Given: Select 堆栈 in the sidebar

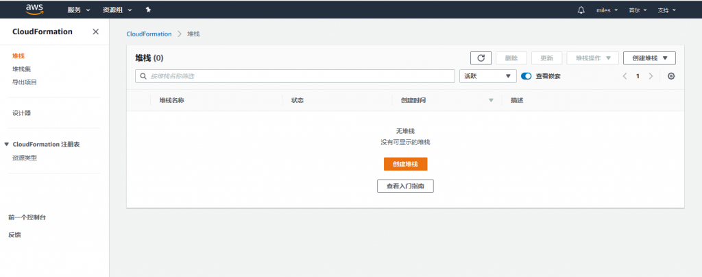Looking at the screenshot, I should click(x=19, y=56).
